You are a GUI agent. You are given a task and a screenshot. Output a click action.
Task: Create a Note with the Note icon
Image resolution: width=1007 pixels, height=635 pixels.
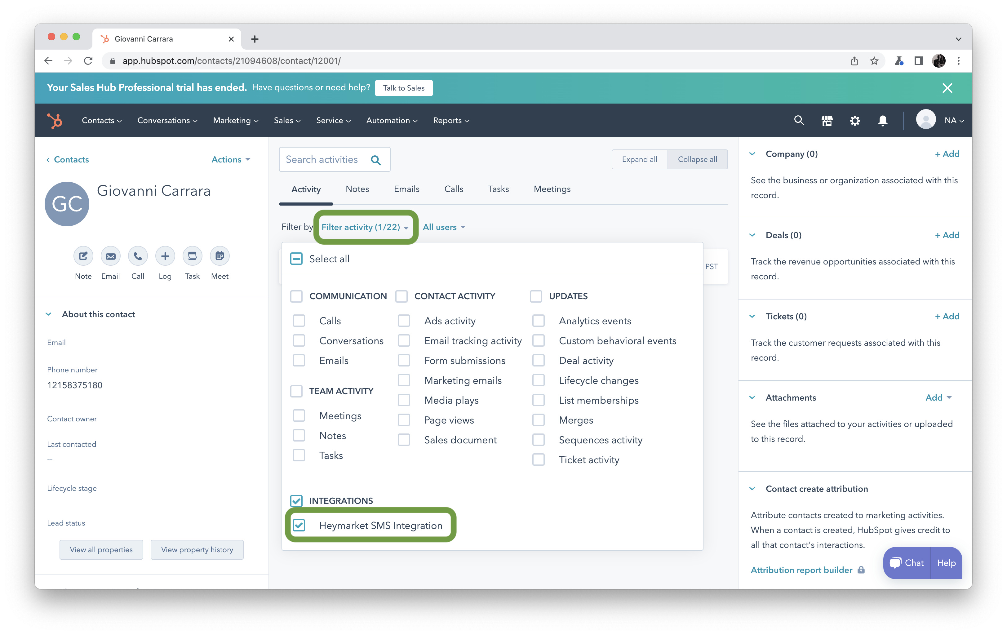click(83, 256)
